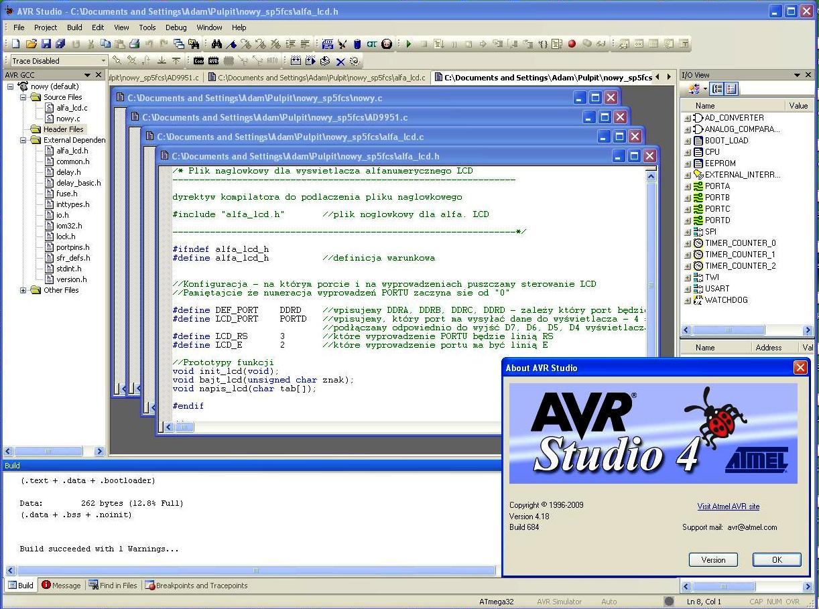The image size is (819, 609).
Task: Click OK in the About AVR Studio dialog
Action: [776, 559]
